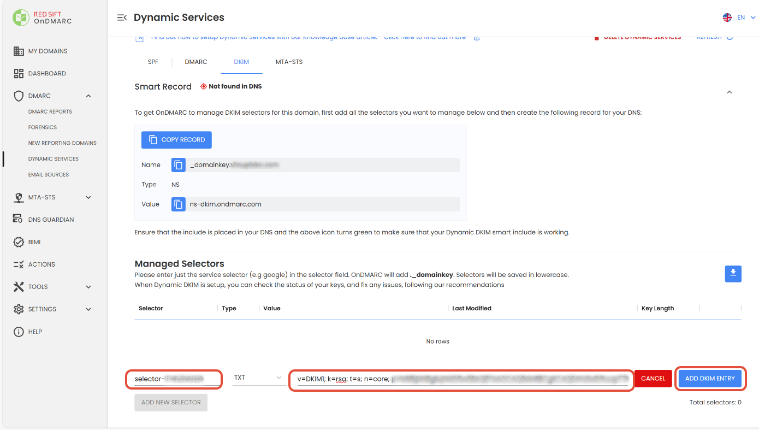Expand the MTA-STS sidebar section
Screen dimensions: 759x430
point(88,197)
